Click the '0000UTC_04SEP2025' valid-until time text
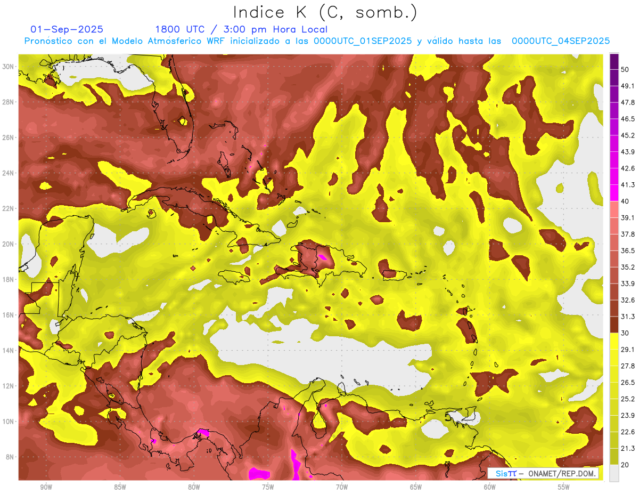The height and width of the screenshot is (494, 639). [561, 41]
